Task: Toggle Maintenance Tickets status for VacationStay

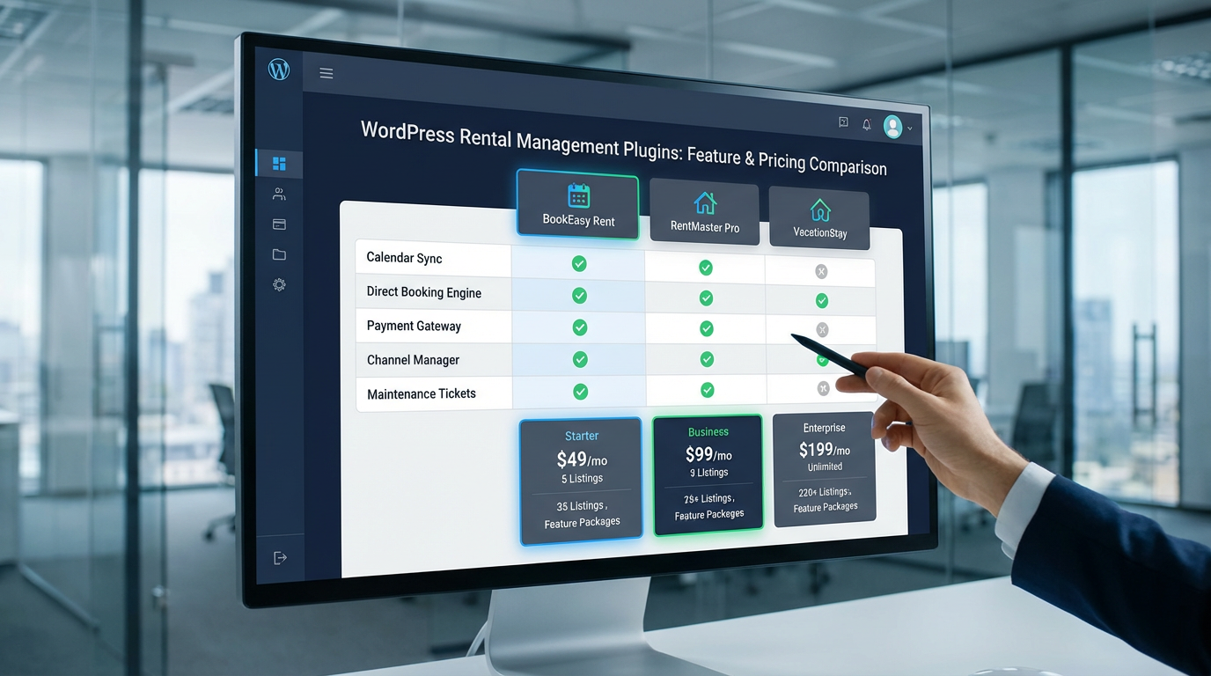Action: (x=822, y=387)
